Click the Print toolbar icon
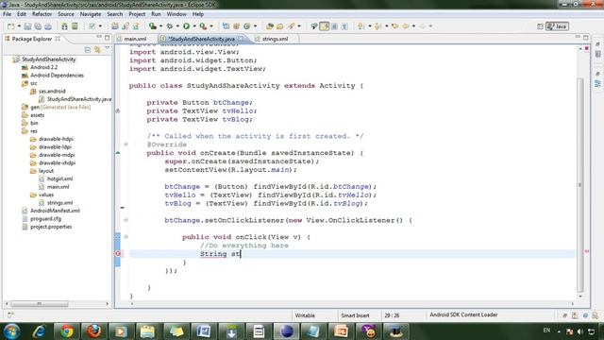 click(x=48, y=26)
